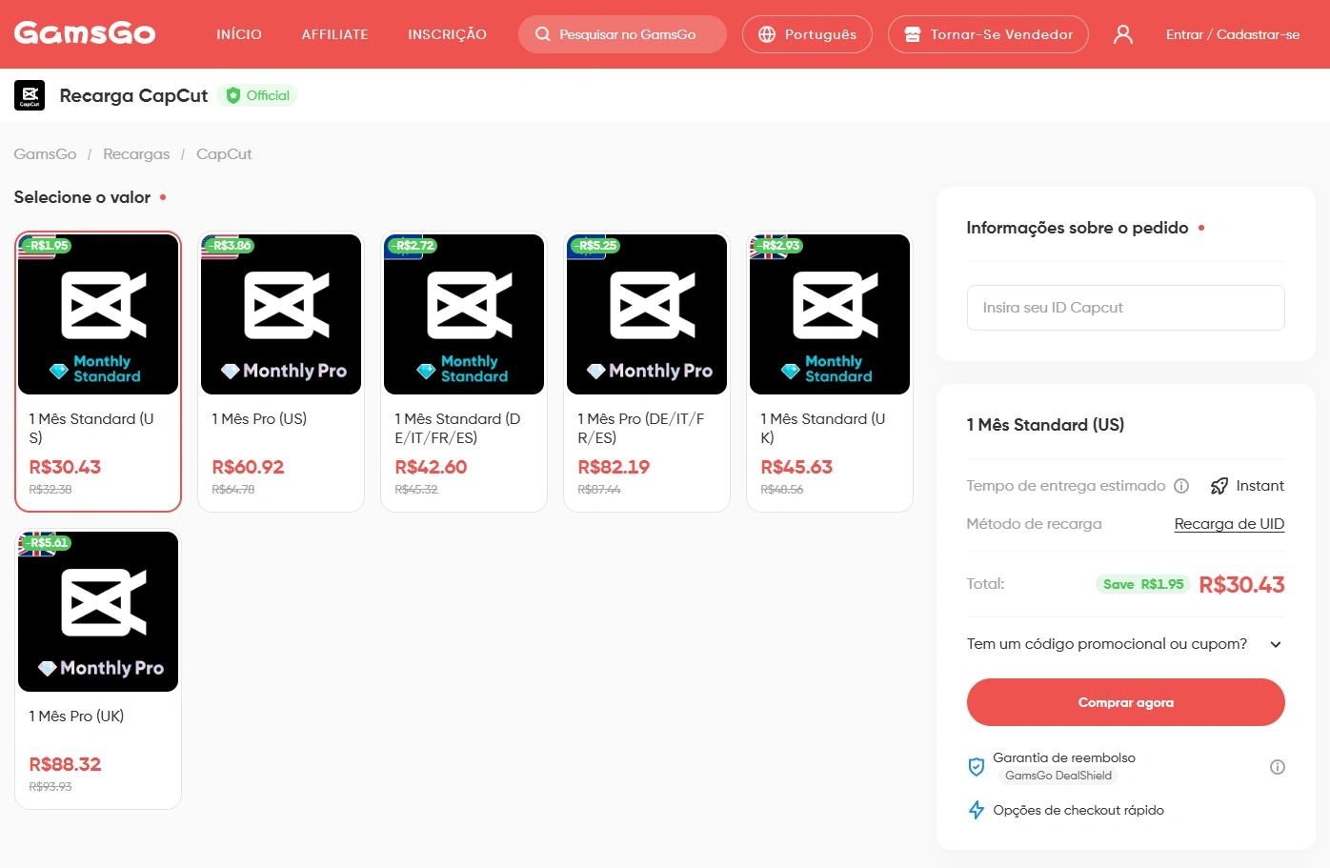Click the seller storefront icon
This screenshot has height=868, width=1330.
[x=913, y=34]
